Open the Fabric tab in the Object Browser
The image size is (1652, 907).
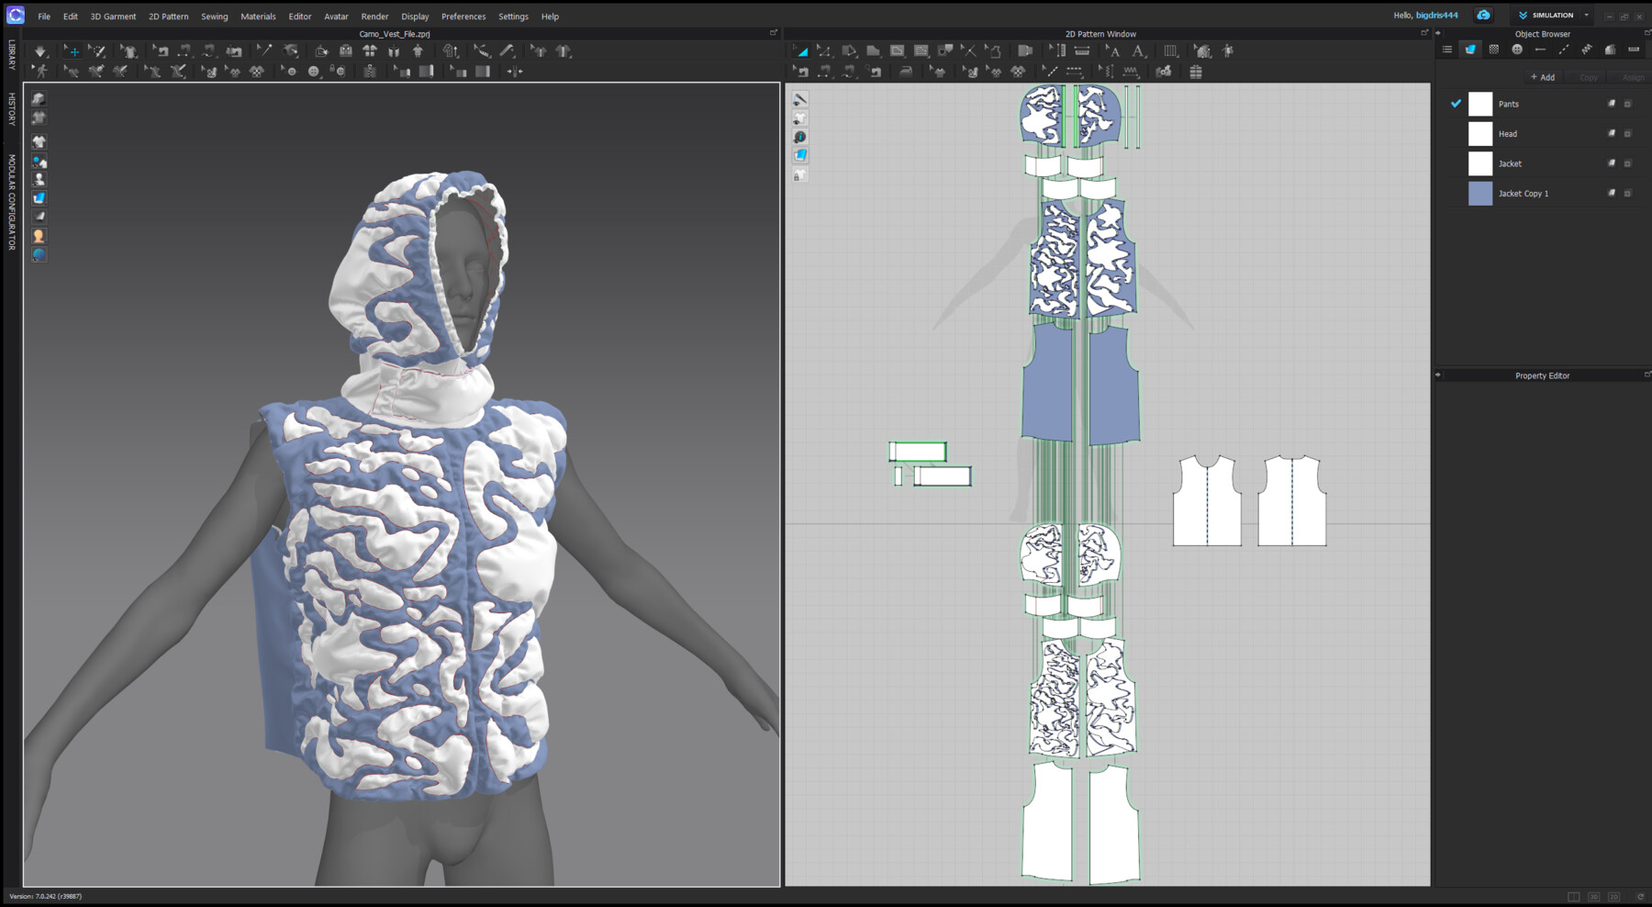(x=1469, y=49)
